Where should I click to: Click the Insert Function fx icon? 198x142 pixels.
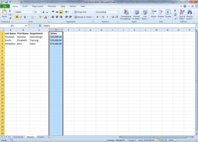tap(40, 26)
